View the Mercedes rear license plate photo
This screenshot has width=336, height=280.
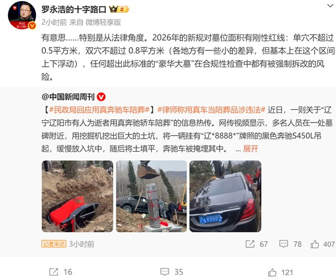point(225,196)
